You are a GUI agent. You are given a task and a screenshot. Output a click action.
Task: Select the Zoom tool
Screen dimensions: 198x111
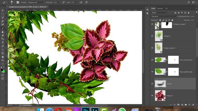click(2, 60)
